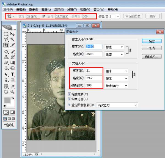Image resolution: width=165 pixels, height=158 pixels.
Task: Click the 自动(A)... Auto button
Action: pos(152,57)
